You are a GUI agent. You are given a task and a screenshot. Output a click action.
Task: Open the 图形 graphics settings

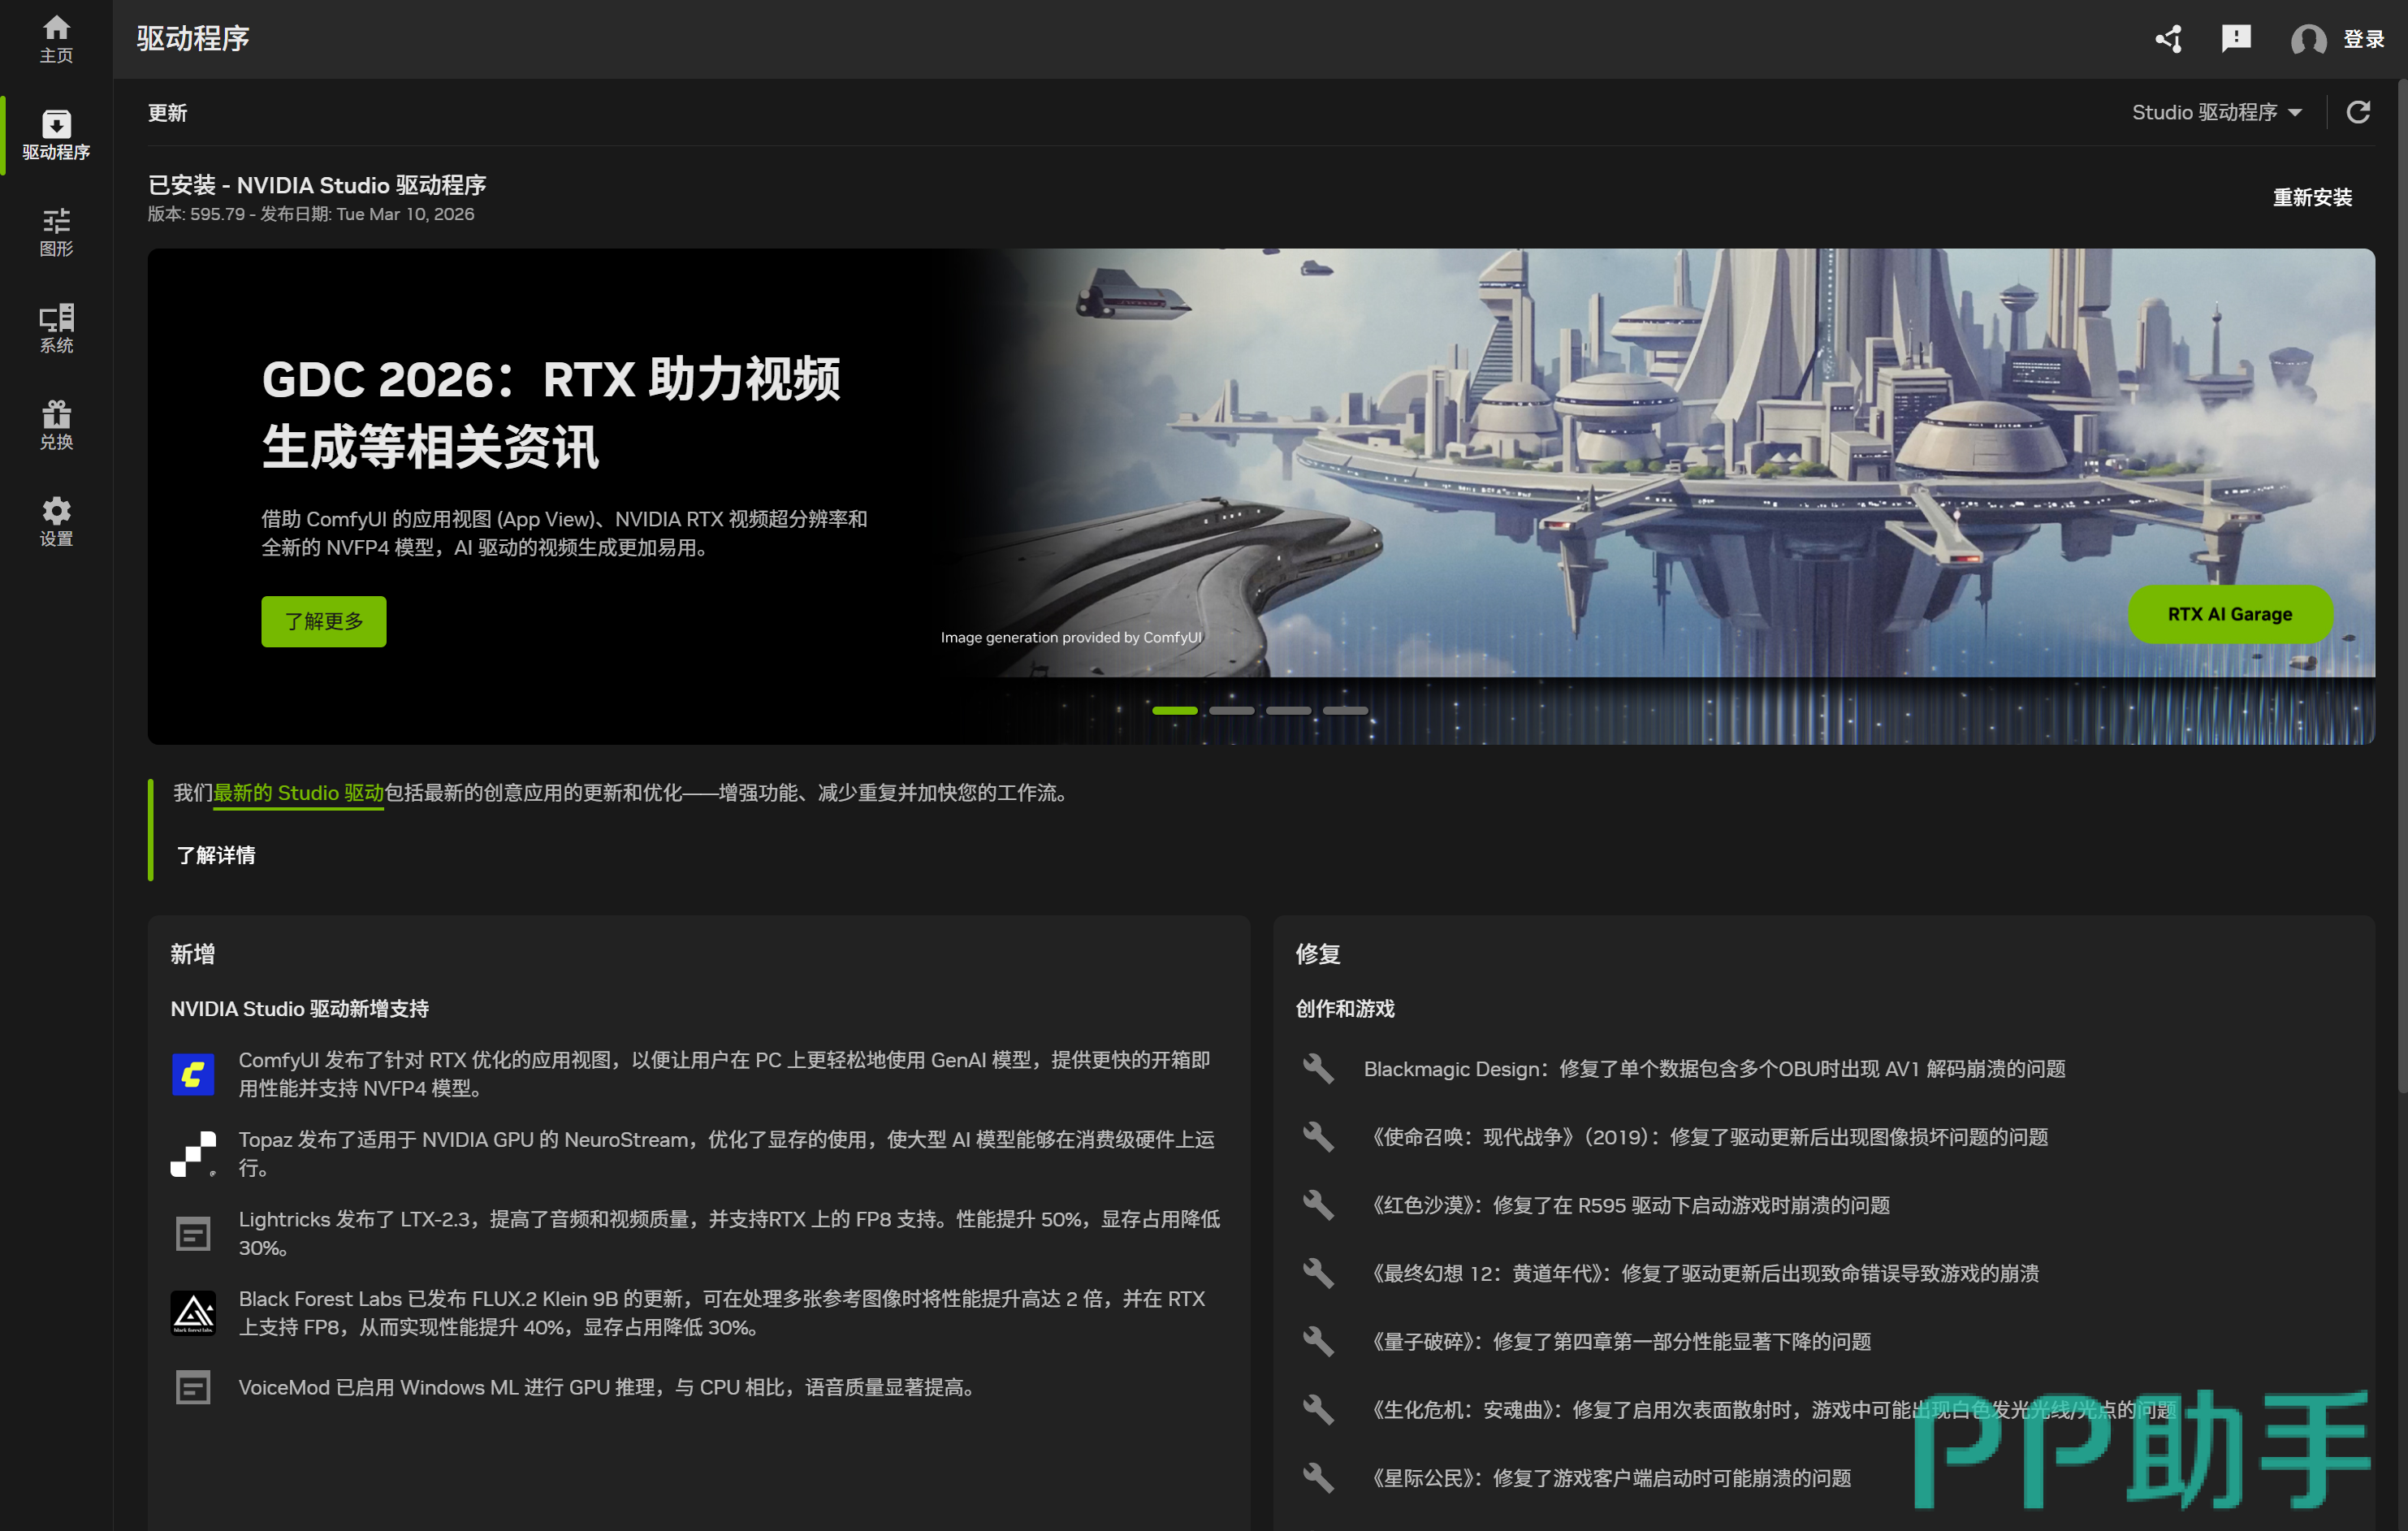click(56, 232)
